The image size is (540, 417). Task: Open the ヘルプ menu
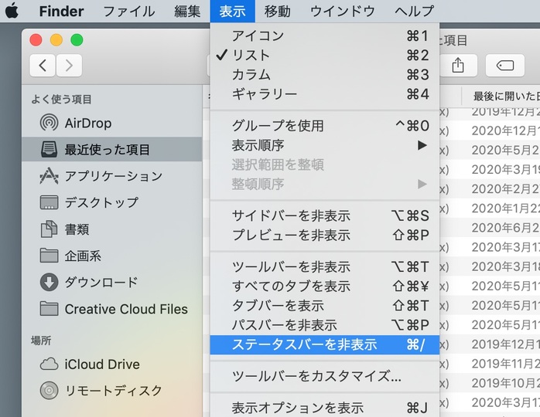[414, 12]
